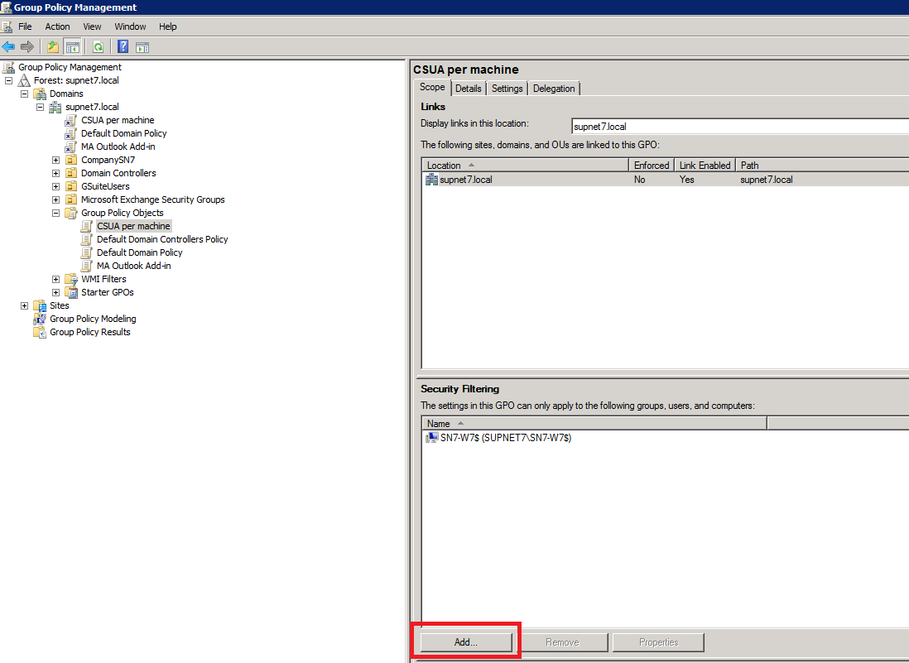Expand the Sites tree node
Viewport: 909px width, 663px height.
pyautogui.click(x=24, y=305)
